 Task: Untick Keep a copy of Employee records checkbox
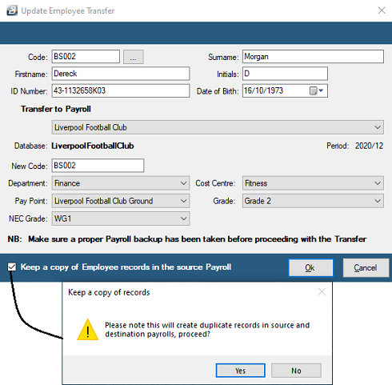click(x=12, y=267)
